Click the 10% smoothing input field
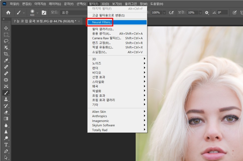This screenshot has width=243, height=161. tap(193, 13)
